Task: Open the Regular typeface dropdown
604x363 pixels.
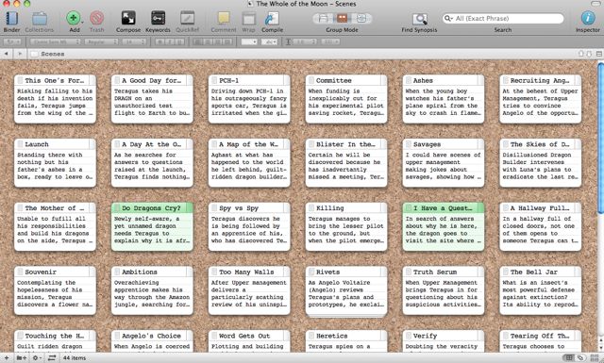Action: point(101,41)
